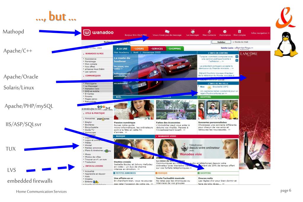Click the webcam icon in Wanadoo visio banner
Screen dimensions: 303x202
[x=184, y=148]
